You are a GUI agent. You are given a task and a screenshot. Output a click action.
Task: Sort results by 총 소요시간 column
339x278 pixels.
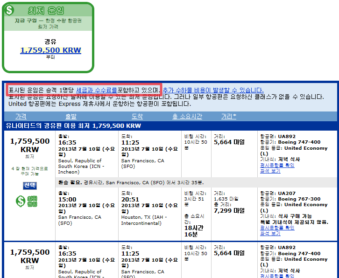click(187, 117)
